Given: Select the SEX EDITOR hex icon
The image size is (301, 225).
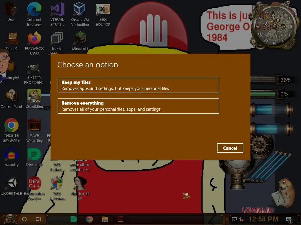Looking at the screenshot, I should pyautogui.click(x=103, y=14).
